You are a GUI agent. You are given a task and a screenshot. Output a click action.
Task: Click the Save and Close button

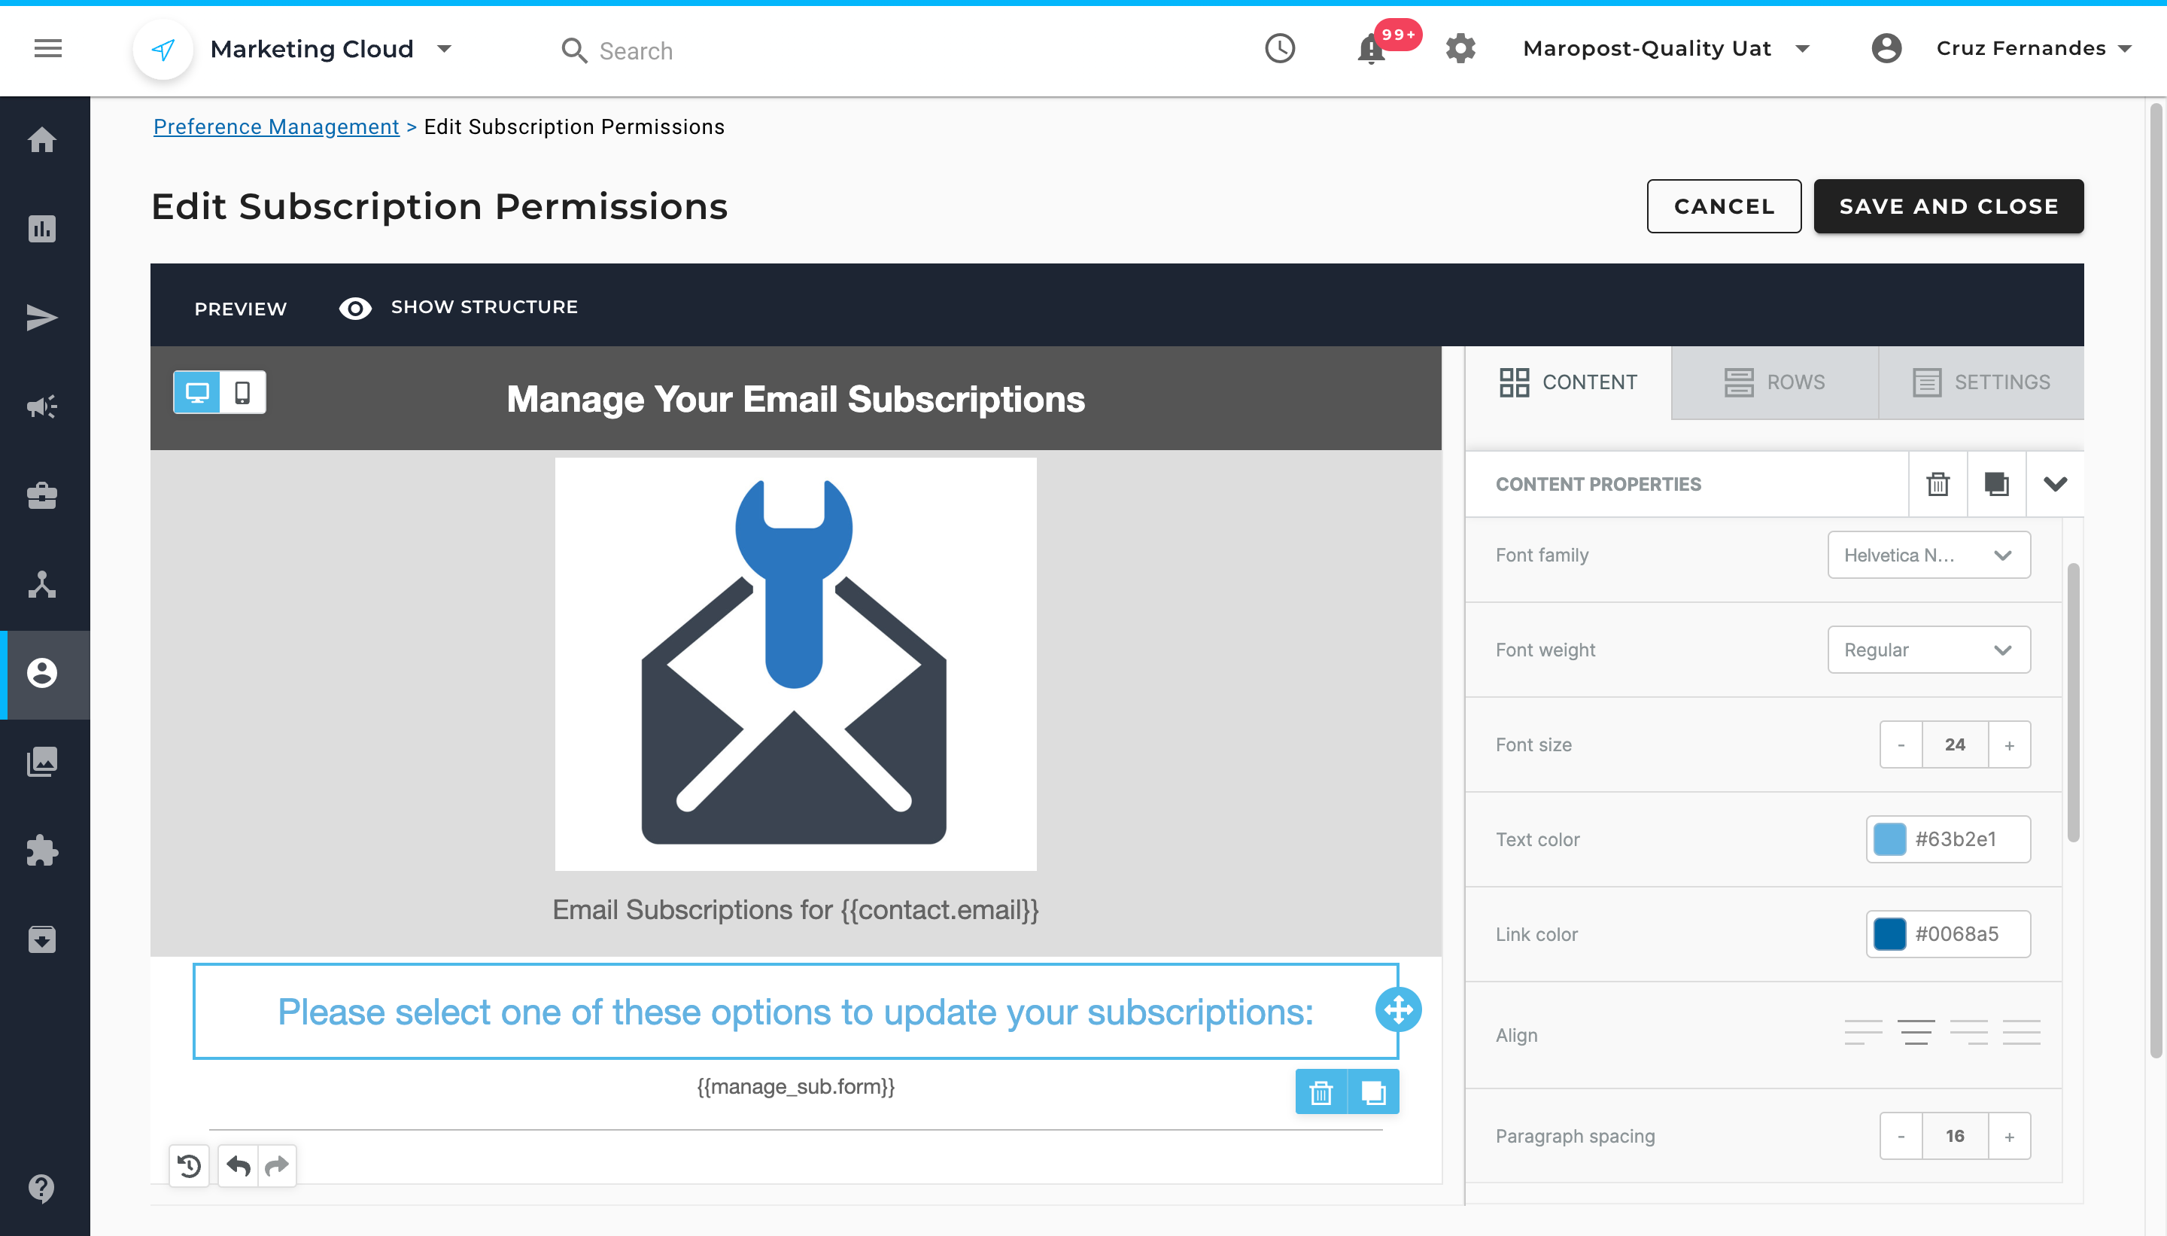(1947, 206)
